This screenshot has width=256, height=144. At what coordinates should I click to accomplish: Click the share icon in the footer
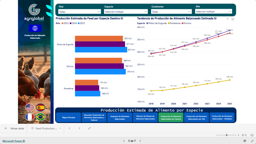[x=245, y=141]
